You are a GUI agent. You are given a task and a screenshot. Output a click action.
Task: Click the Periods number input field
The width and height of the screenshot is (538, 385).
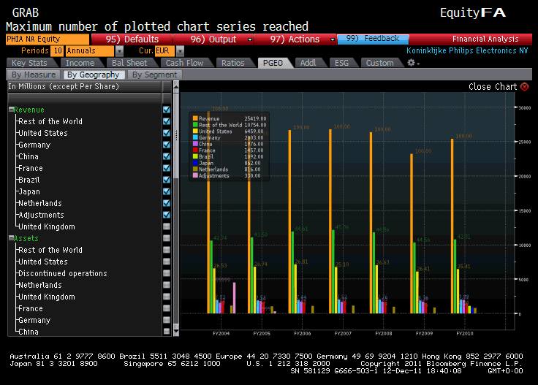[57, 51]
